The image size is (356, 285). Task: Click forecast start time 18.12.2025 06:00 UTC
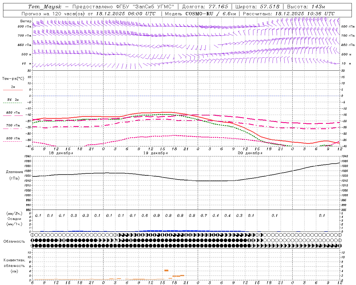click(x=126, y=14)
